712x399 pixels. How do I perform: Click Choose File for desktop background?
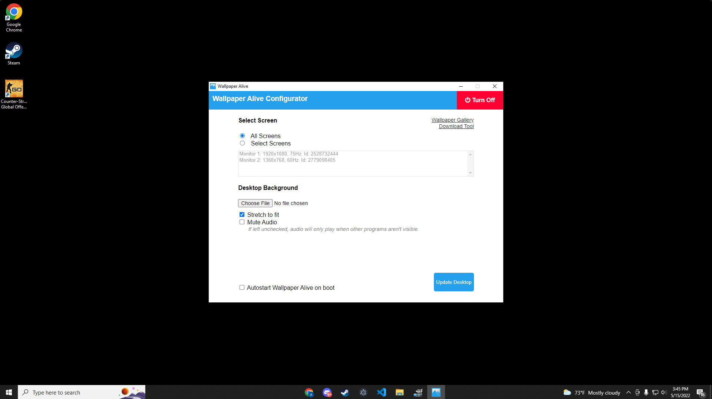[x=255, y=203]
